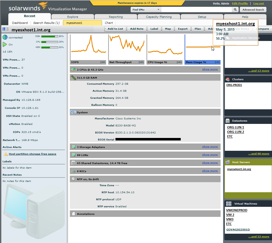Open the Mem Usage % chart thumbnail
Viewport: 272px width, 243px height.
click(x=203, y=50)
